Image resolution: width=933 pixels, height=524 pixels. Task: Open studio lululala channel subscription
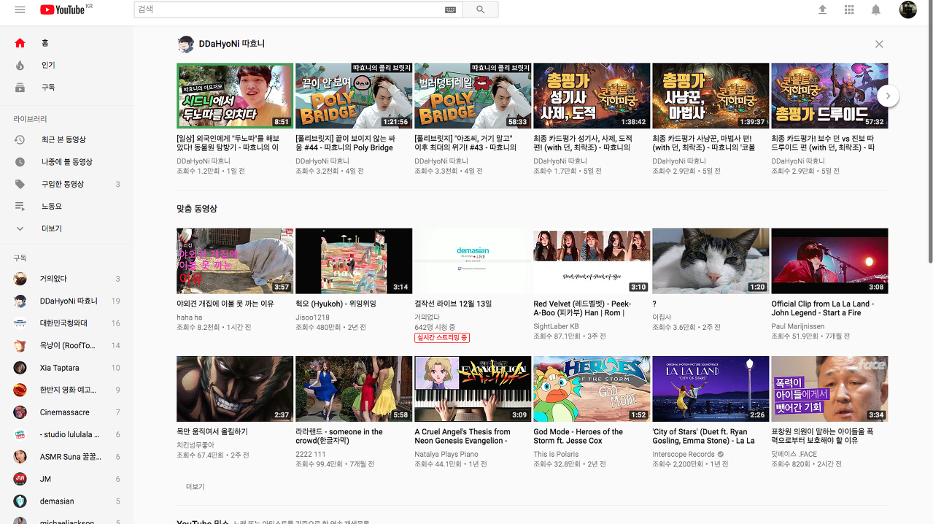click(66, 434)
